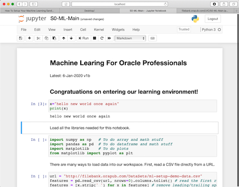Click the Python 3 kernel status circle

(x=219, y=30)
